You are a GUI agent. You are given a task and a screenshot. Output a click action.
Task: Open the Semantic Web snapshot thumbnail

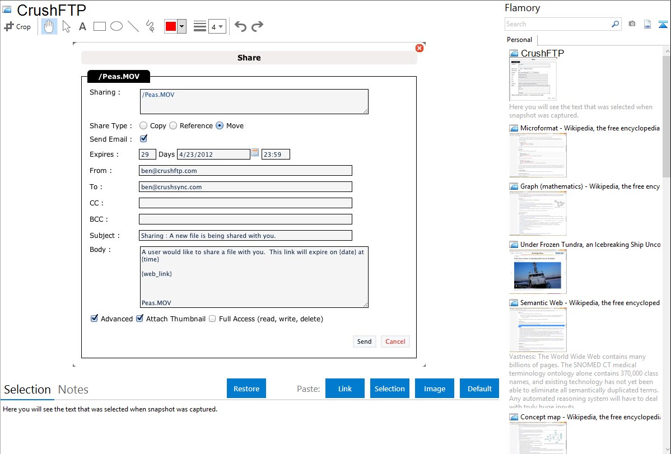pyautogui.click(x=538, y=330)
